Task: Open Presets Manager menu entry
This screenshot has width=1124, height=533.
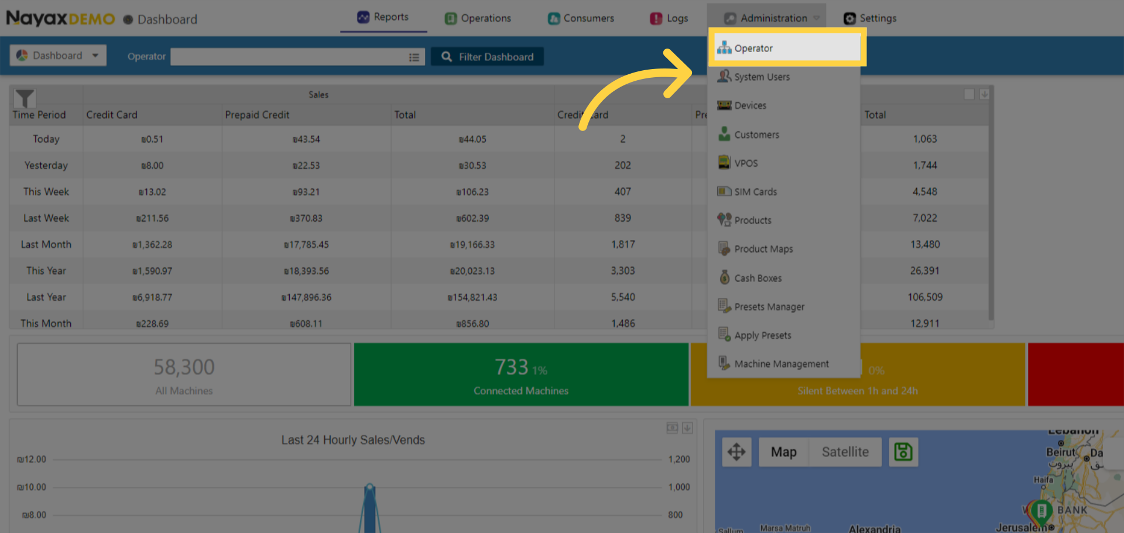Action: pyautogui.click(x=783, y=307)
